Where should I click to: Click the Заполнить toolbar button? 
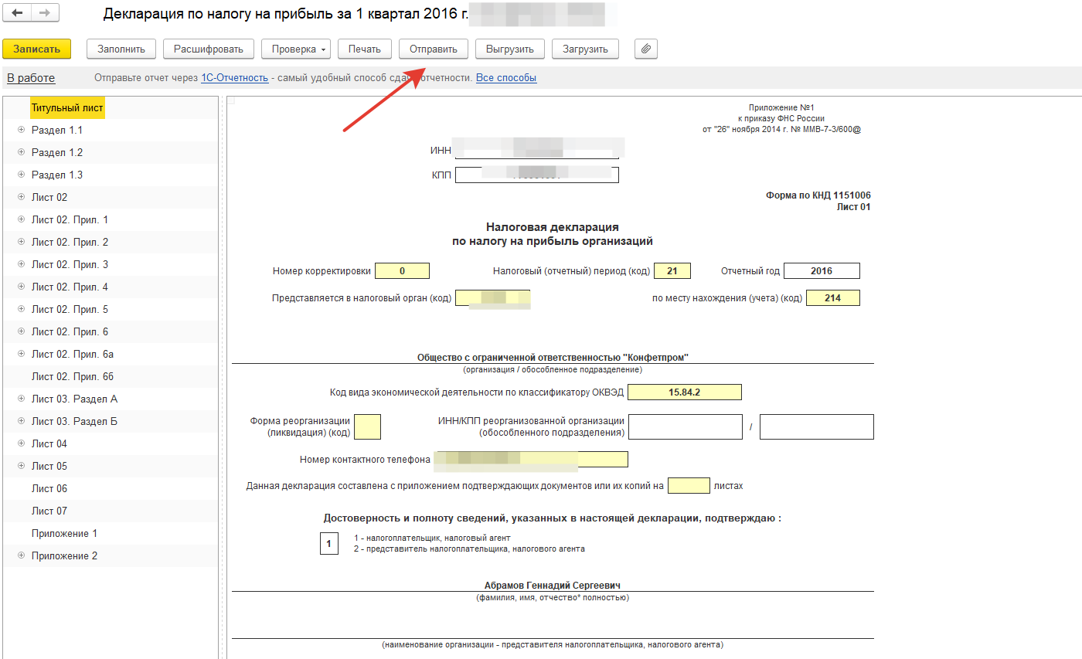[x=121, y=49]
